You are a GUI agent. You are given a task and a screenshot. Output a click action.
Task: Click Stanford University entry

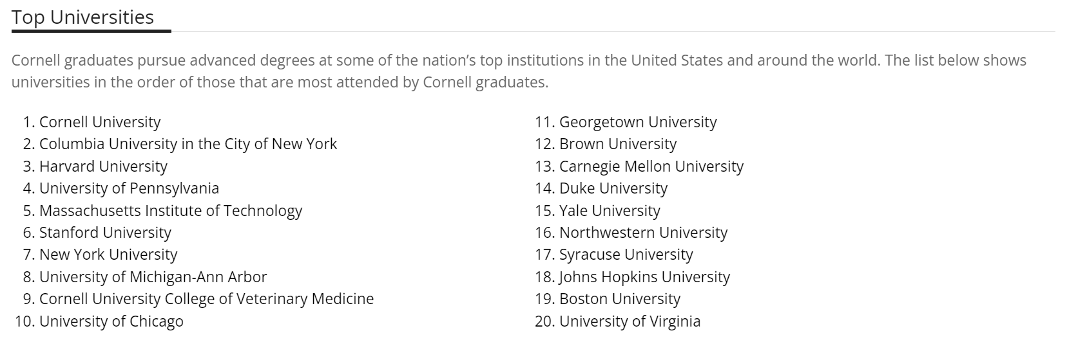pyautogui.click(x=105, y=233)
